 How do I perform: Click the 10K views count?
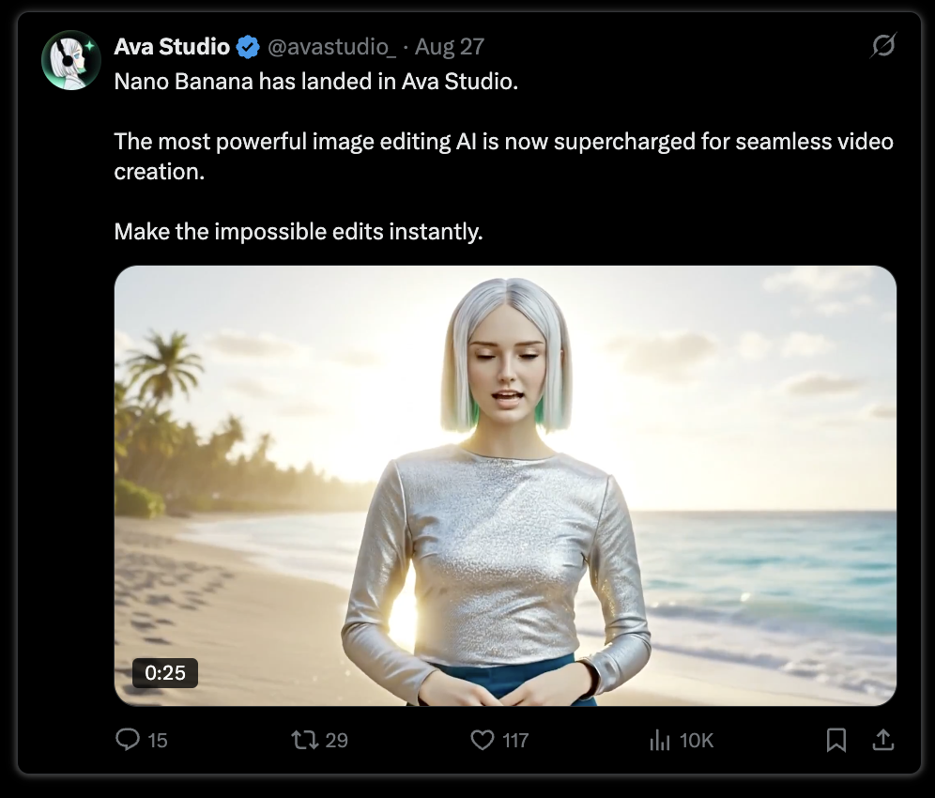click(x=697, y=741)
